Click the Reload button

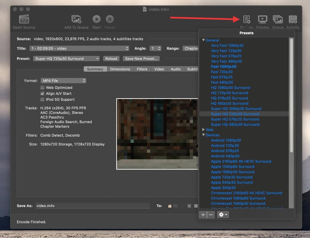point(111,59)
